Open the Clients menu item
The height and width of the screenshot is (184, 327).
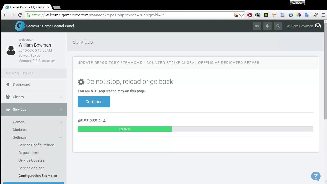(34, 97)
